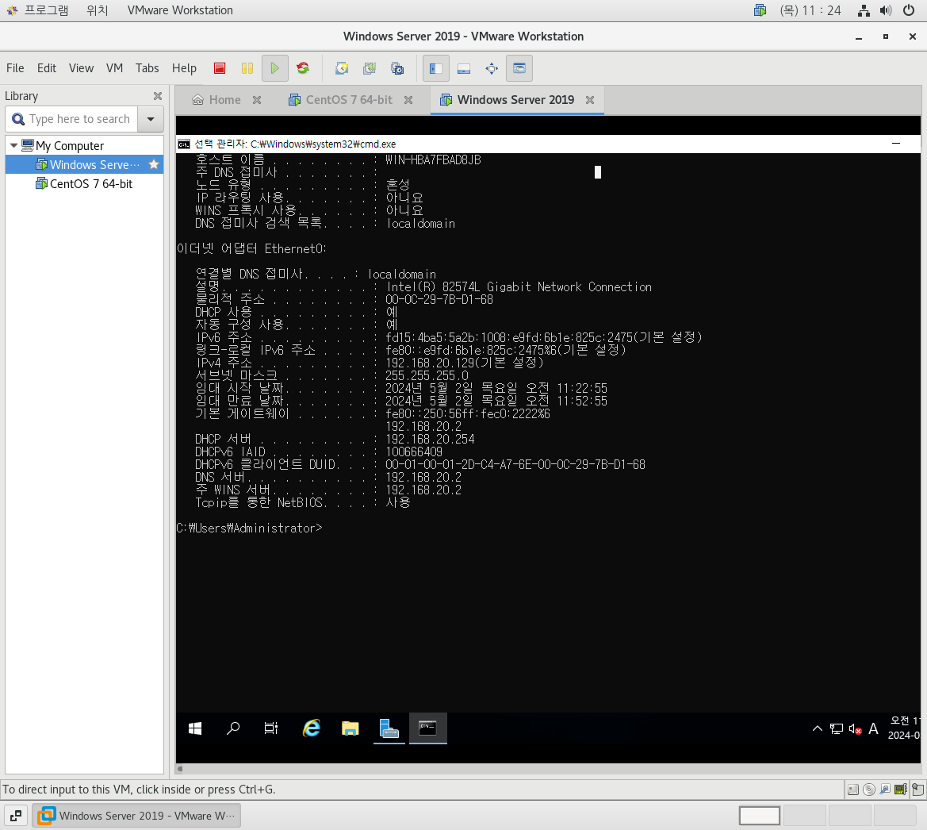
Task: Open the guest taskbar clock
Action: (904, 728)
